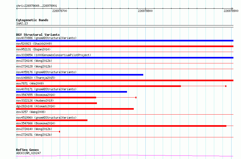
Task: Click the blue nsv4070171 bar
Action: pyautogui.click(x=71, y=92)
